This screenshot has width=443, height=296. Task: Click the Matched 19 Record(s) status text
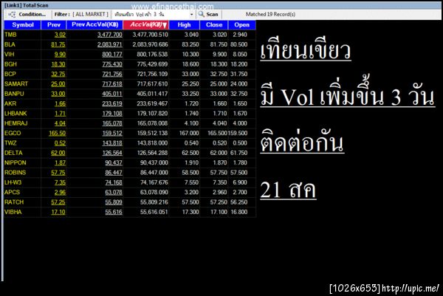(x=270, y=14)
